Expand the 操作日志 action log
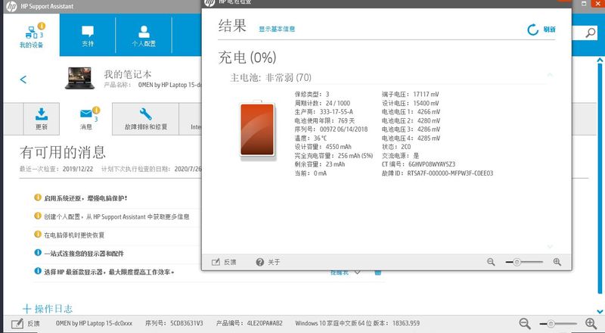 pos(48,309)
